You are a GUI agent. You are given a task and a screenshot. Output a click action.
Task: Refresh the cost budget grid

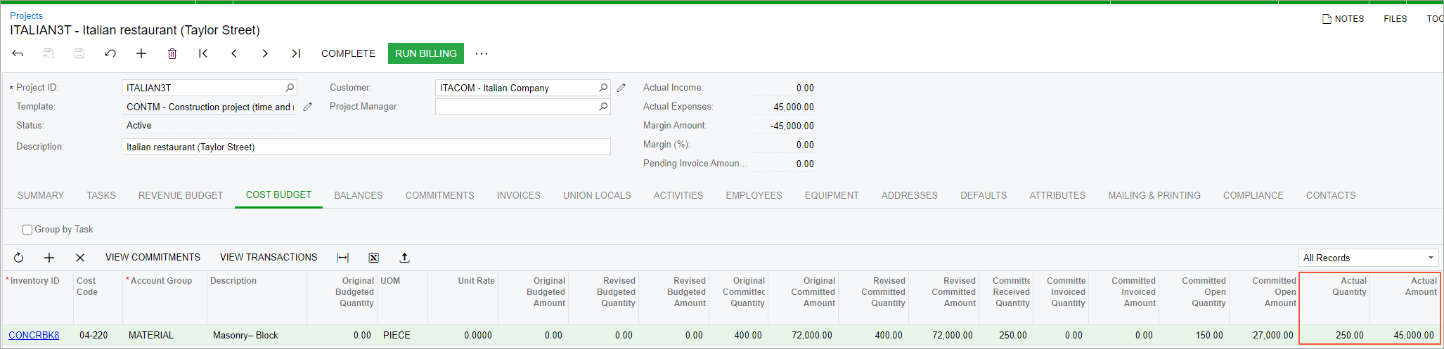[19, 258]
